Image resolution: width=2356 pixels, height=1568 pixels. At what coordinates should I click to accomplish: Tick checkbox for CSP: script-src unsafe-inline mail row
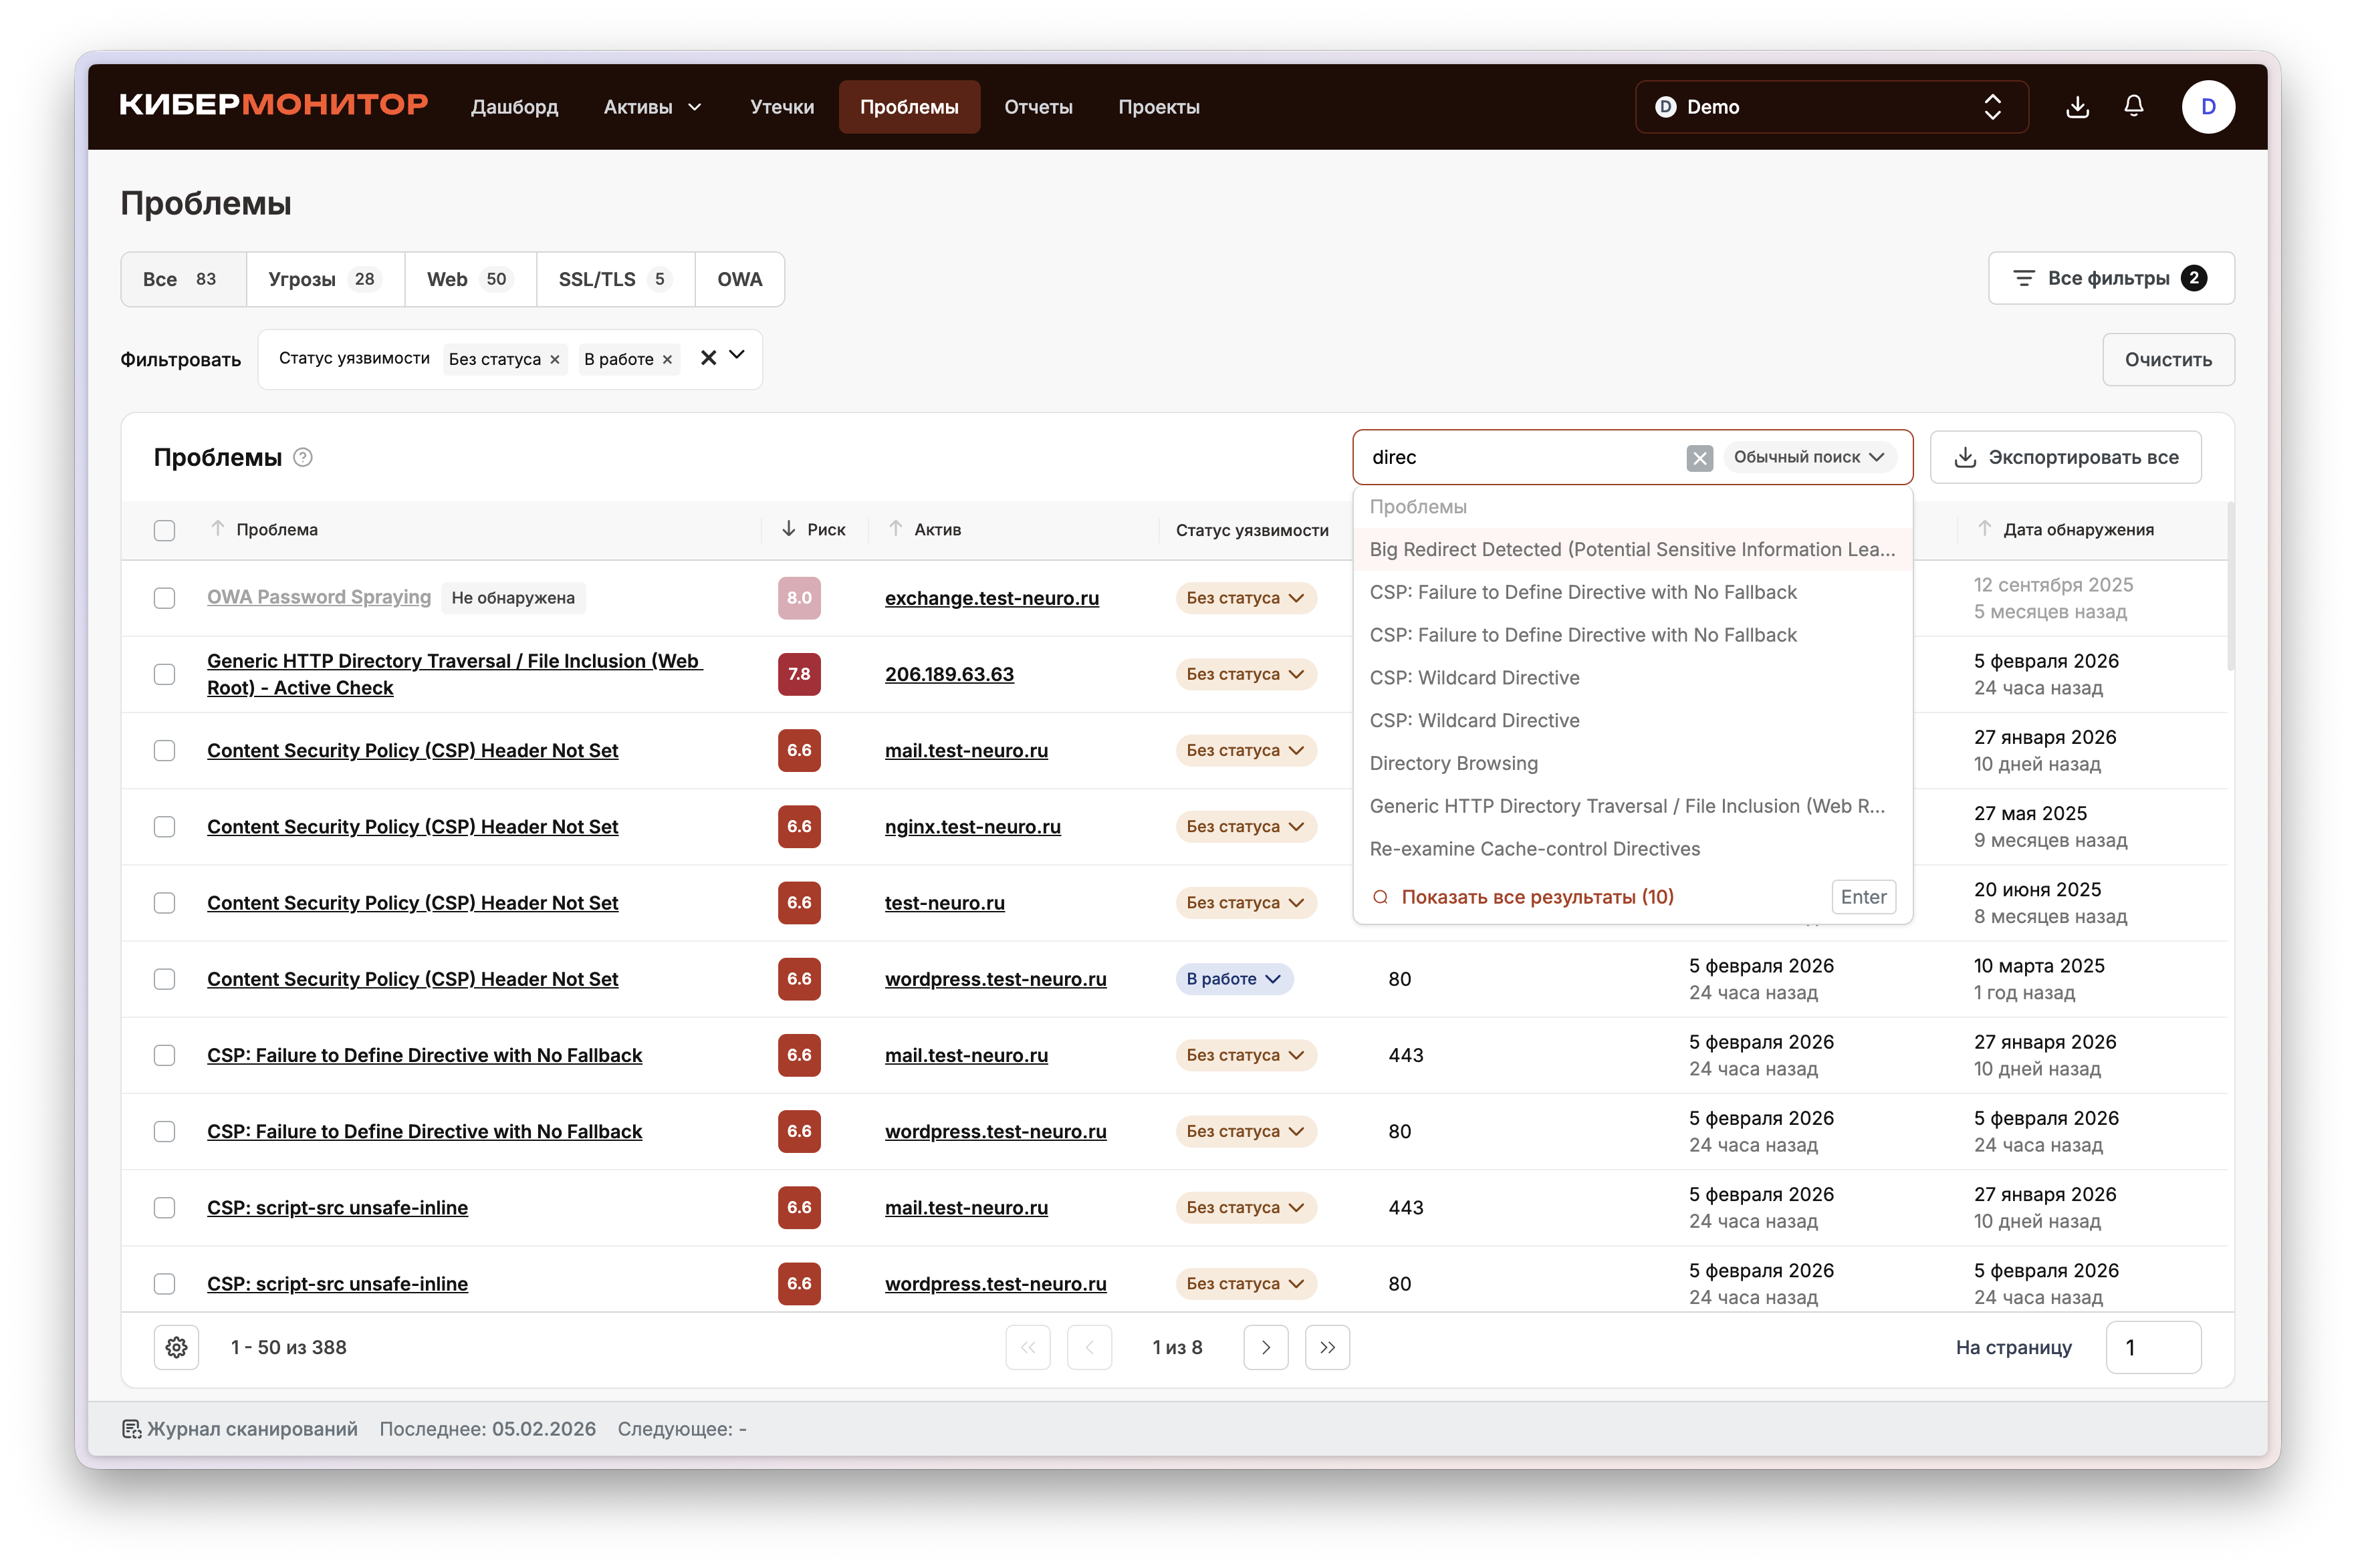tap(165, 1208)
